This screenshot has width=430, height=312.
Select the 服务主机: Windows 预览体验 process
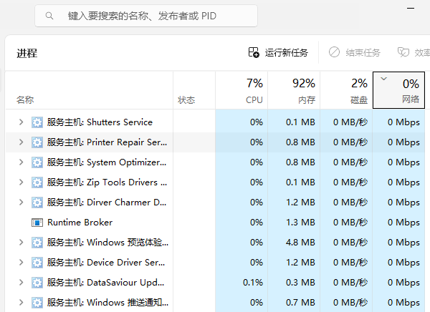point(107,242)
